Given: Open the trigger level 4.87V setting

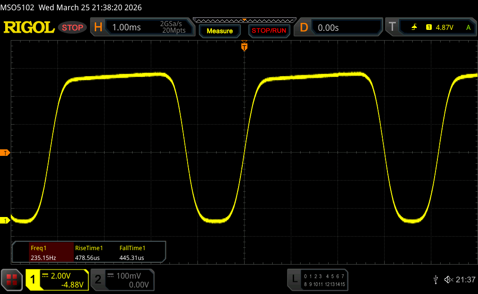Looking at the screenshot, I should (444, 28).
